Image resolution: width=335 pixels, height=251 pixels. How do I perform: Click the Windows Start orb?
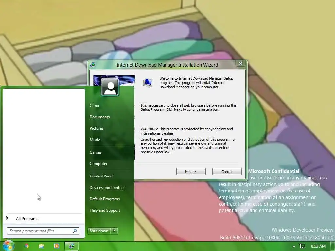[x=8, y=246]
